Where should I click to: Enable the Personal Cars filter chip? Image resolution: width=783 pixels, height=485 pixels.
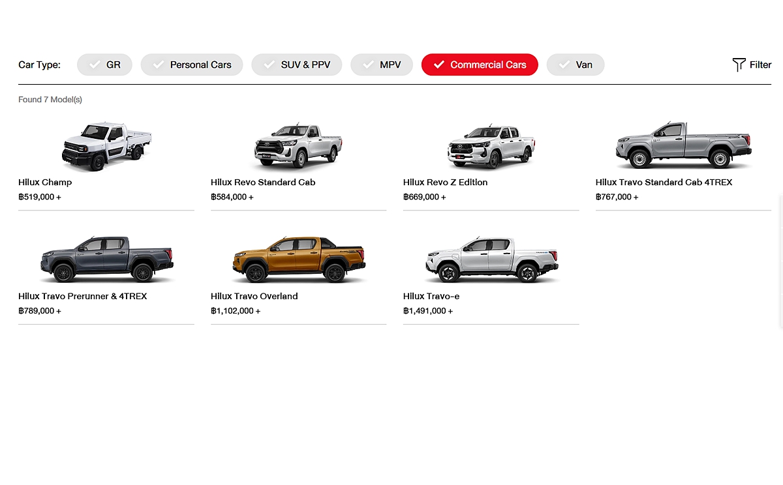(192, 65)
